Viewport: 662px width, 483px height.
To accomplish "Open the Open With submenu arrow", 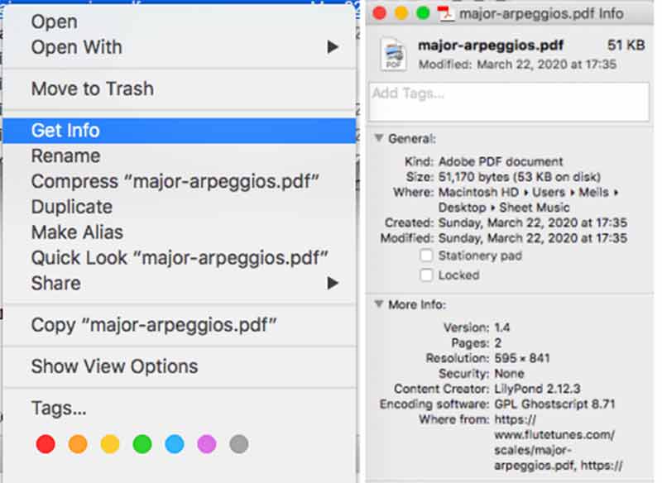I will pos(333,47).
